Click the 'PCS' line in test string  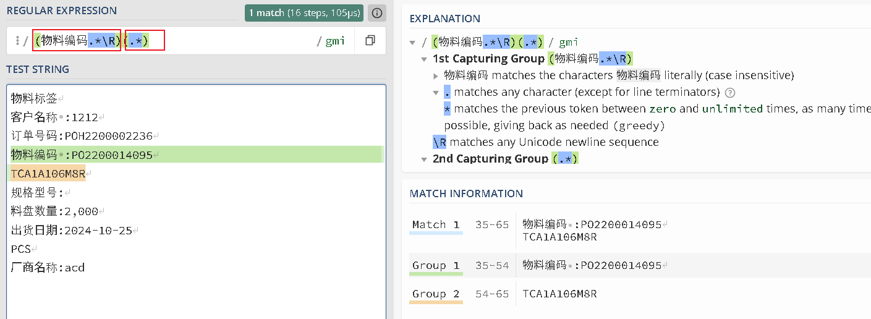click(x=24, y=249)
